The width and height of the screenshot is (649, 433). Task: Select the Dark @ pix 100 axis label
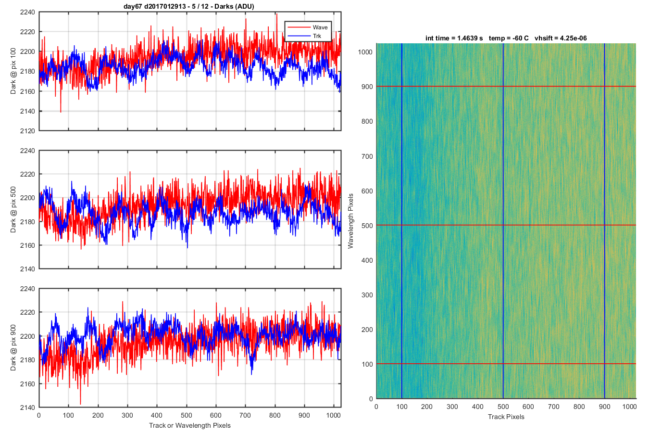pos(13,71)
